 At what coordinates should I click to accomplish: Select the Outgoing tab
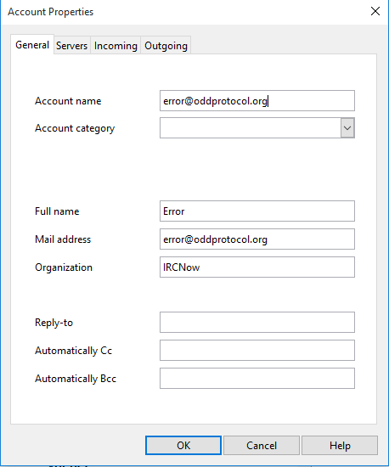coord(166,46)
